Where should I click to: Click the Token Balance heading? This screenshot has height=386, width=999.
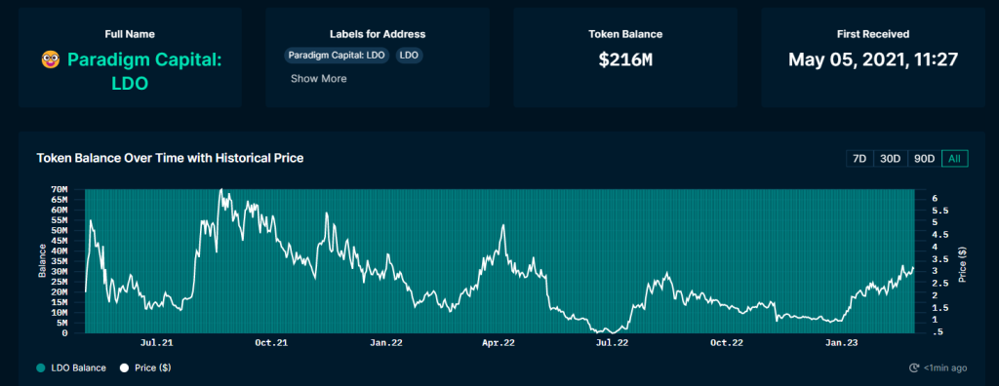pos(625,34)
